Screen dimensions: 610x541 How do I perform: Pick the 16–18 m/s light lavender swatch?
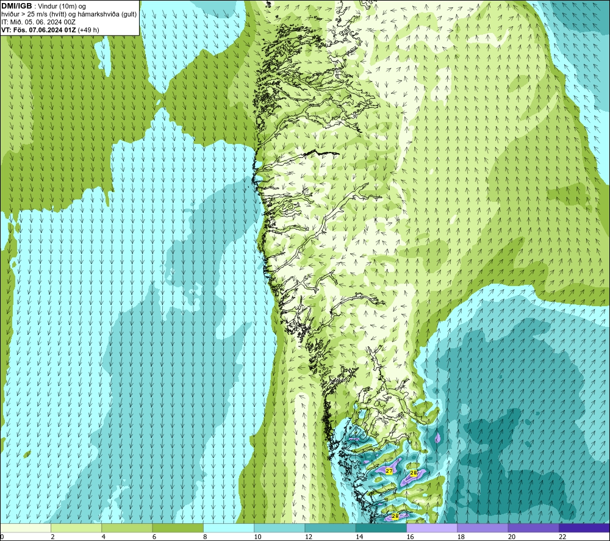coord(432,528)
